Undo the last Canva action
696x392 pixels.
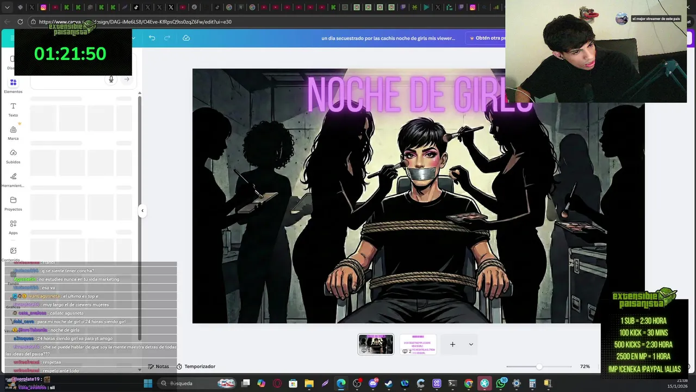(x=152, y=38)
